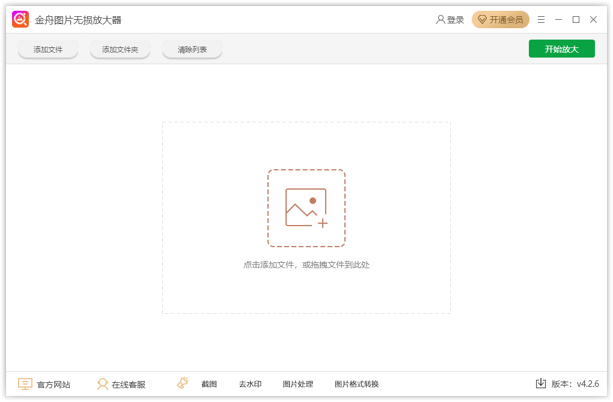Minimize the application window
The height and width of the screenshot is (402, 613).
click(558, 20)
